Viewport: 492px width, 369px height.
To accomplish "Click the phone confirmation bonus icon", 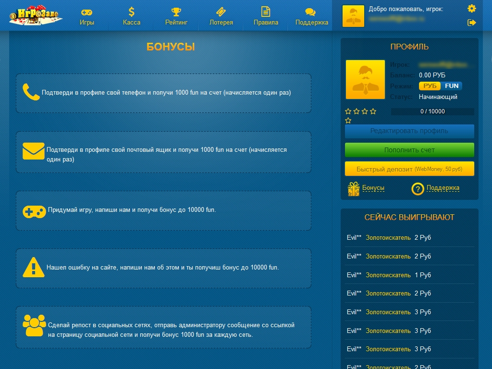I will click(x=31, y=92).
